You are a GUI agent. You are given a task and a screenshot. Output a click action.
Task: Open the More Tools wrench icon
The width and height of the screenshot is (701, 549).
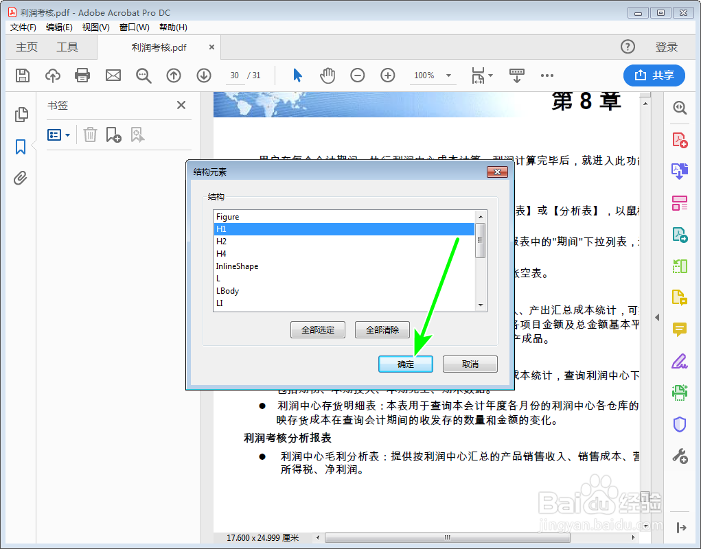point(680,456)
